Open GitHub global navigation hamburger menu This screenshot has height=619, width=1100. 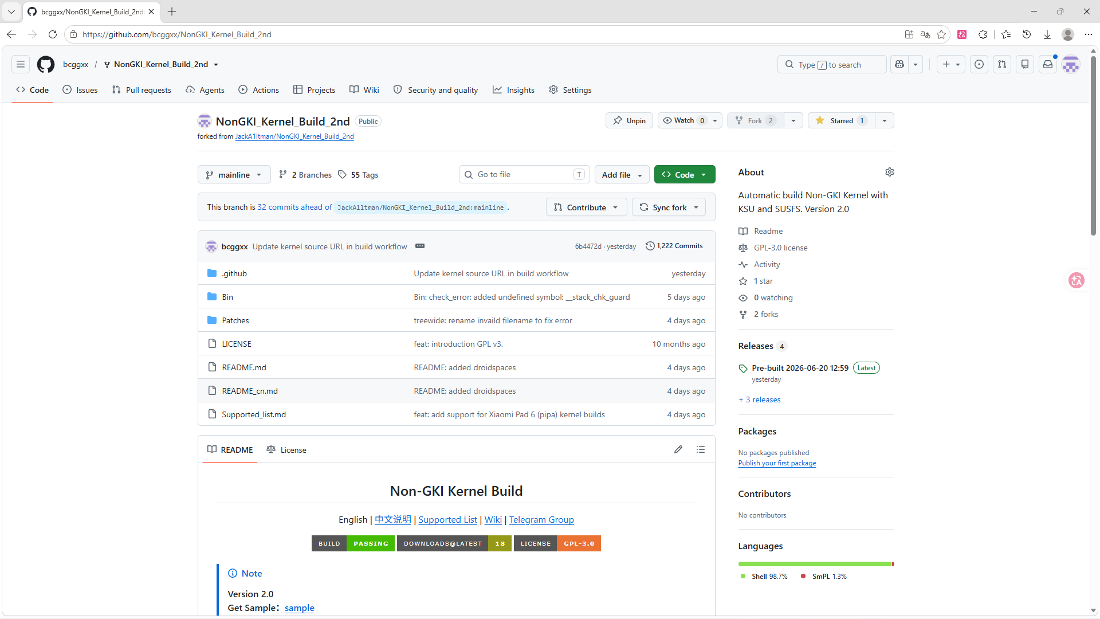[21, 64]
